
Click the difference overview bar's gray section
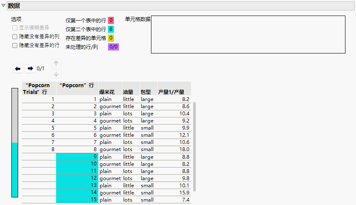[15, 115]
